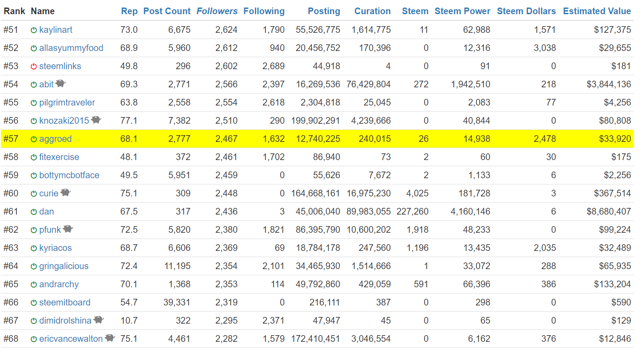Open the allasyummyfood profile link

coord(71,48)
